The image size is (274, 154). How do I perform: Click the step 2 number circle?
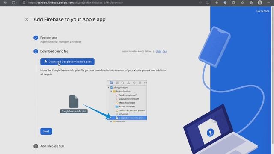tap(36, 51)
